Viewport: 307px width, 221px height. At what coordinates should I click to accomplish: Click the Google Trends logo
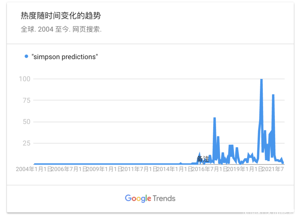click(150, 198)
